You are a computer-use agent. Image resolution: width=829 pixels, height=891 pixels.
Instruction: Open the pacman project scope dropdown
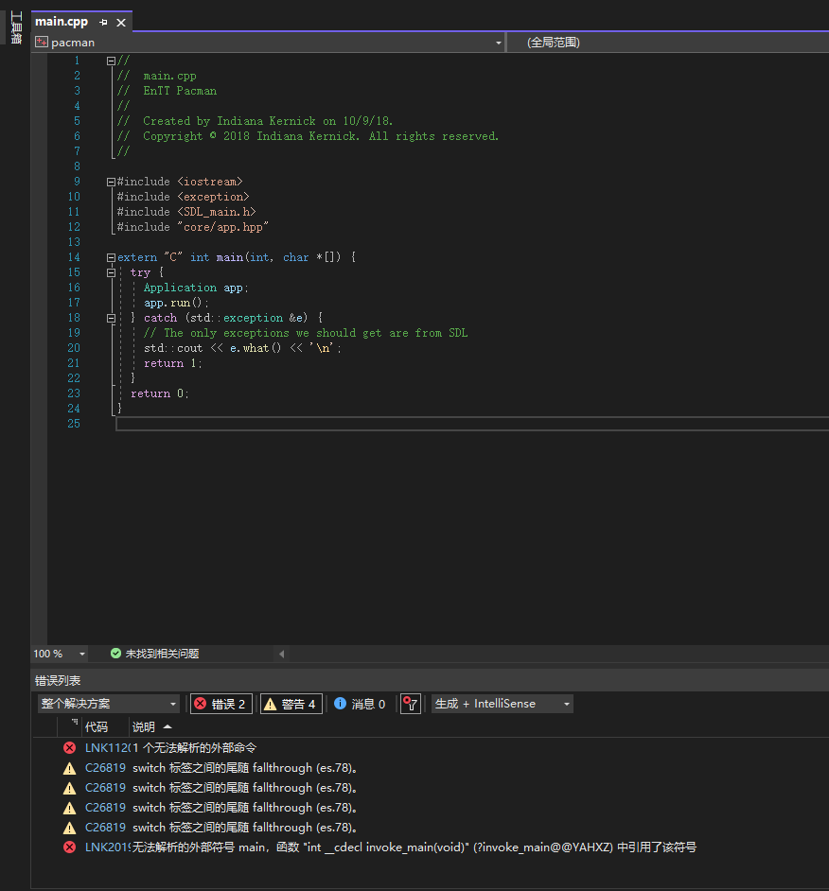click(x=498, y=43)
